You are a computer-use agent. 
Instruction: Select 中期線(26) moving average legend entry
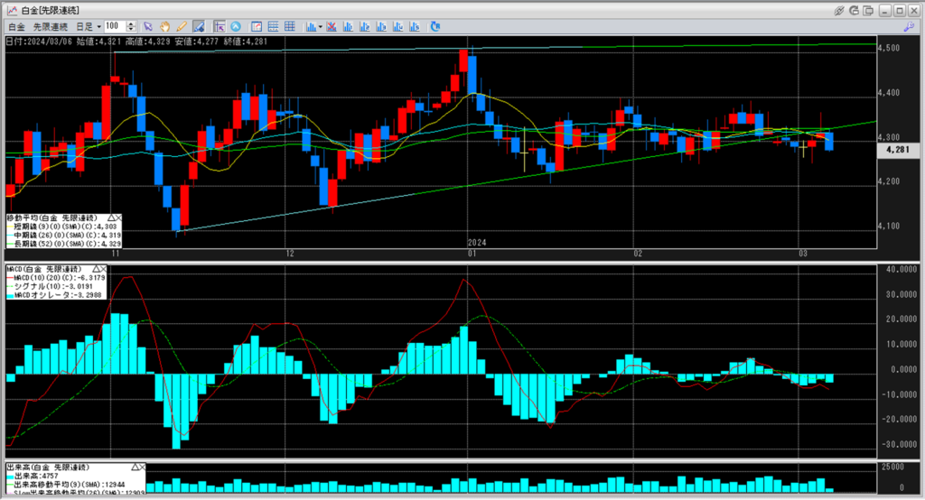coord(67,235)
